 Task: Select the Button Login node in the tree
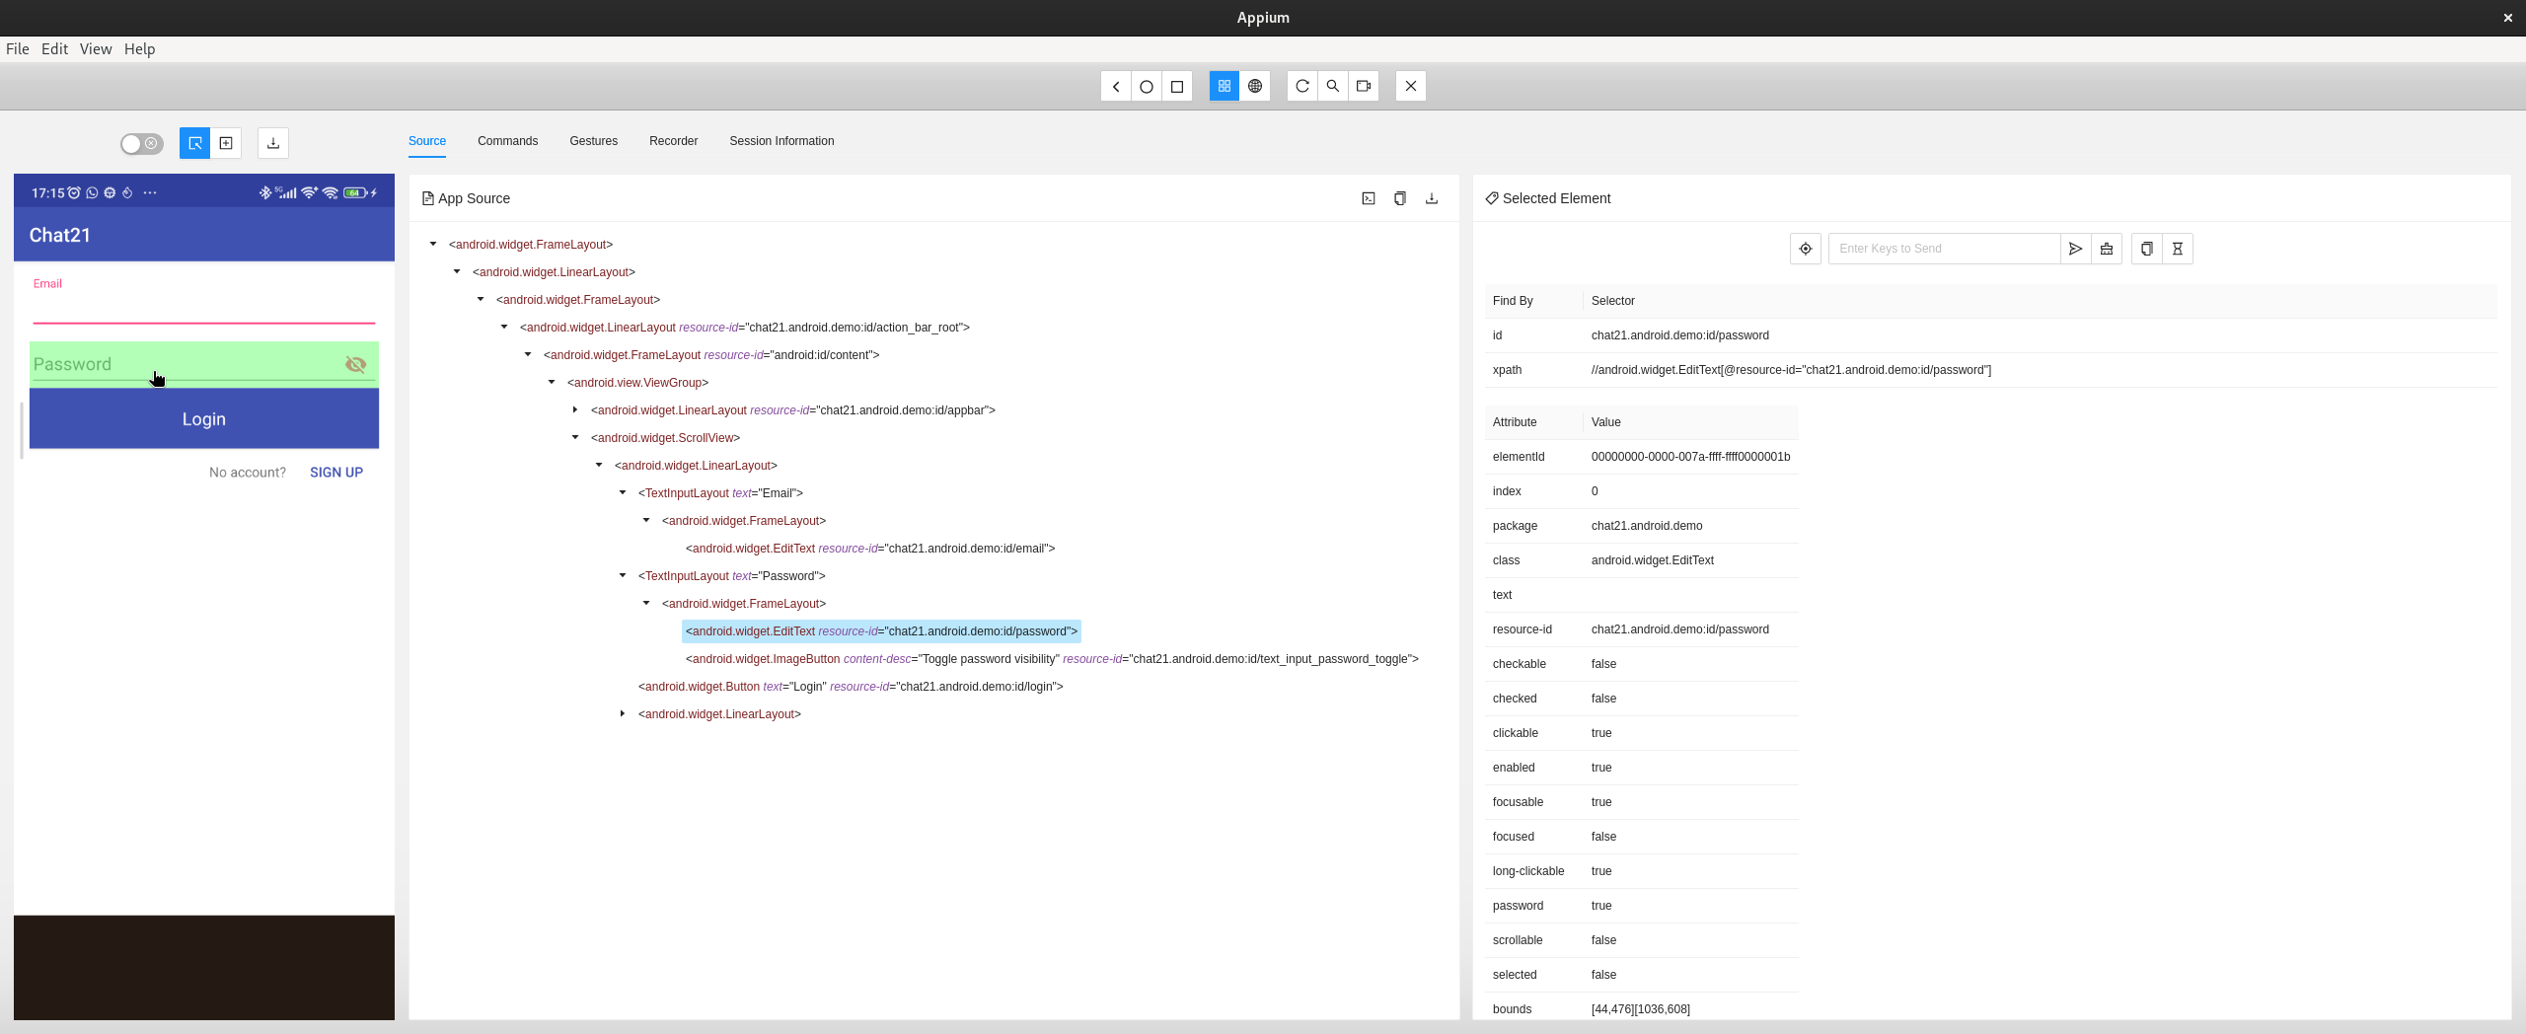(x=851, y=686)
